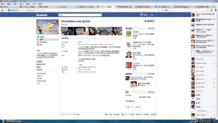
Task: Open first photo thumbnail in photo strip
Action: click(x=67, y=31)
